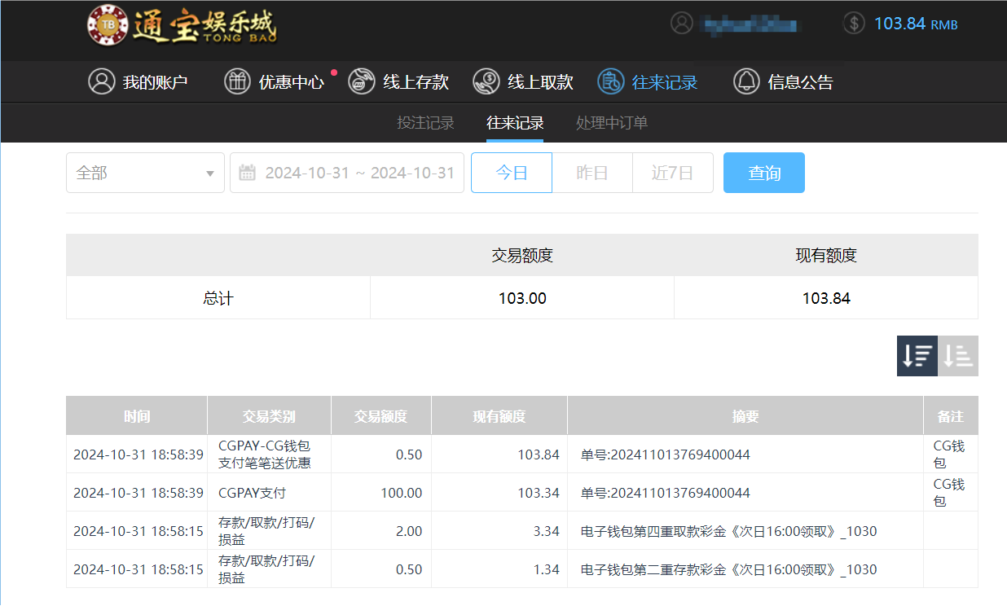
Task: Click the 今日 selected filter button
Action: point(511,172)
